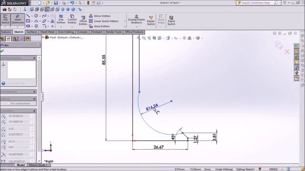Click the 26.67 dimension text

point(159,147)
